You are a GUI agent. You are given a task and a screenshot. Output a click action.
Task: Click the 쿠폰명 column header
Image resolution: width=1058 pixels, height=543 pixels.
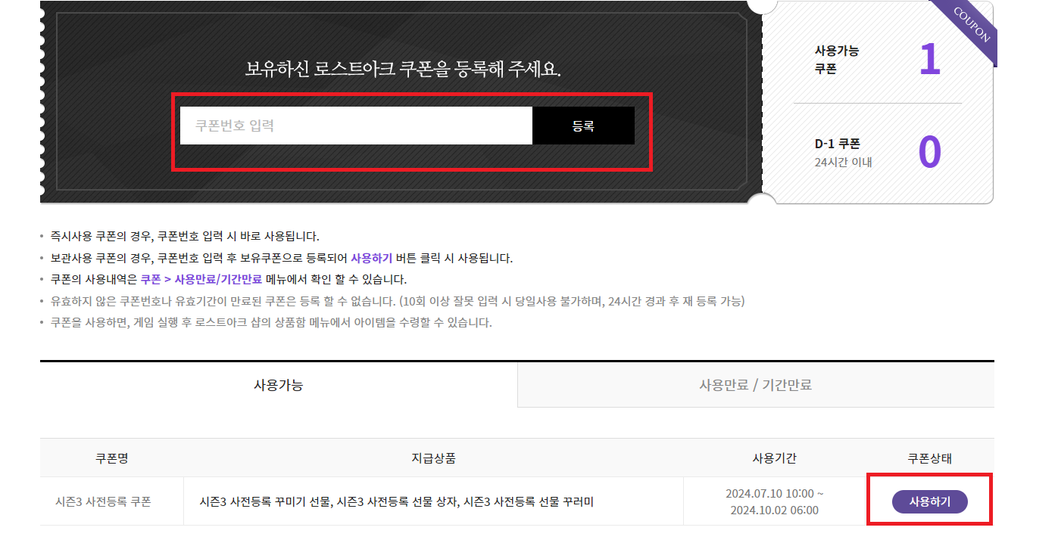pos(112,458)
